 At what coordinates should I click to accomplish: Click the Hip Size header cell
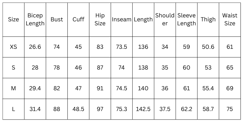tap(100, 20)
